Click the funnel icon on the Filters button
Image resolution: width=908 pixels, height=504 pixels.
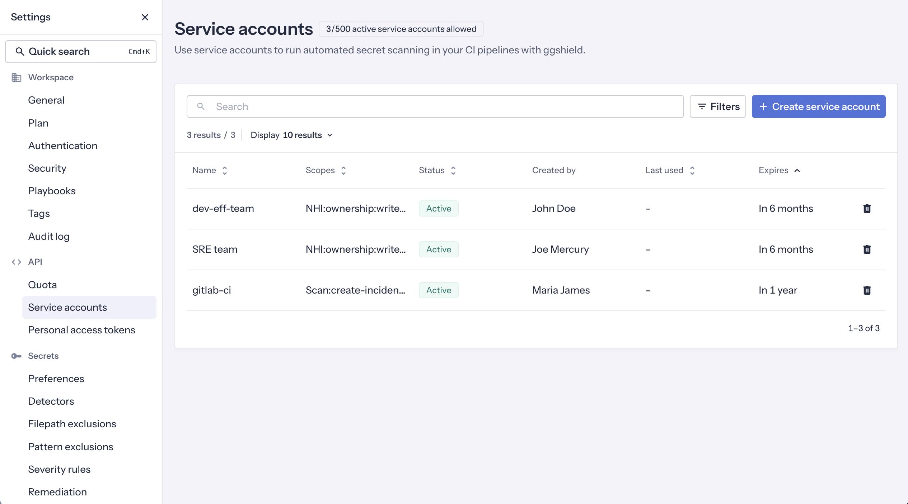[702, 106]
